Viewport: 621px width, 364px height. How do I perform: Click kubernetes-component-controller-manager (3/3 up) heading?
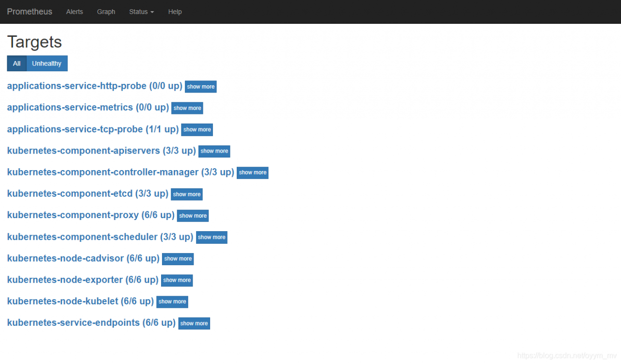(x=120, y=172)
